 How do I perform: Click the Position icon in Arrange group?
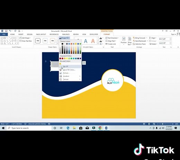click(x=124, y=39)
